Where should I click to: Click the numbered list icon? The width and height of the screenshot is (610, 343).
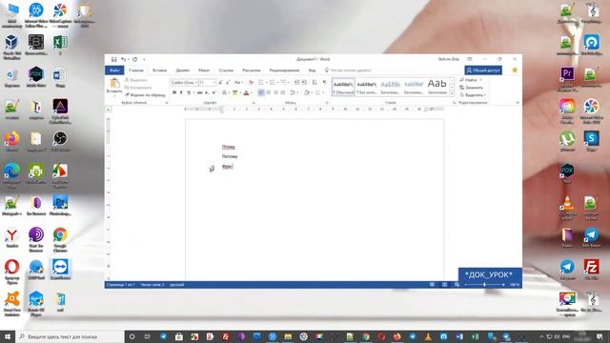tap(273, 83)
